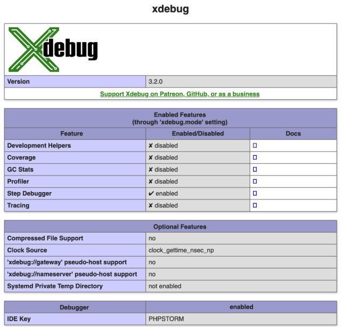Click the xdebug page heading
Screen dimensions: 342x327
[170, 9]
